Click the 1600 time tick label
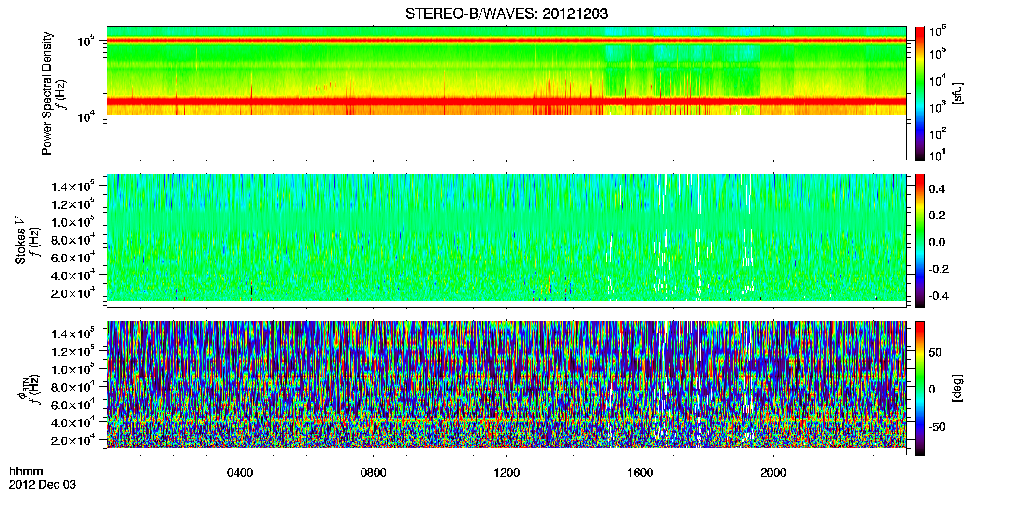The width and height of the screenshot is (1013, 522). pyautogui.click(x=640, y=473)
